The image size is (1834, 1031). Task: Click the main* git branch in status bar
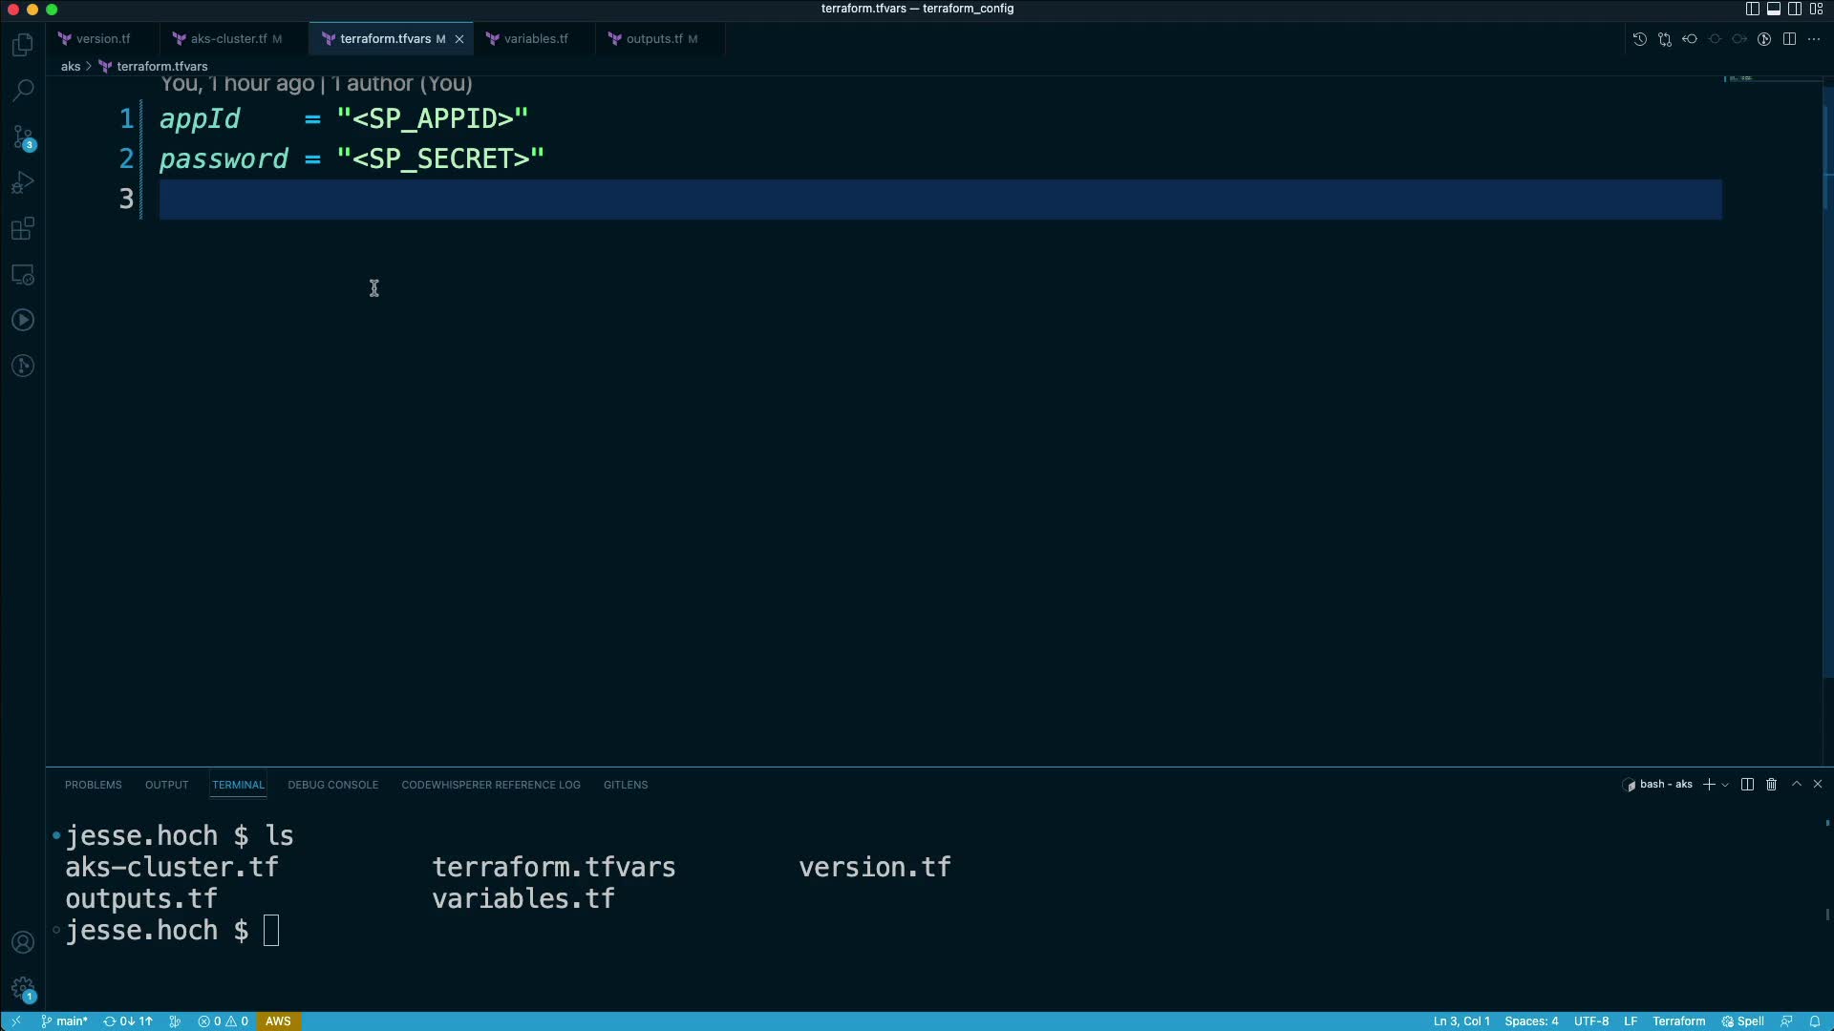click(x=65, y=1021)
